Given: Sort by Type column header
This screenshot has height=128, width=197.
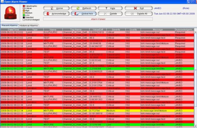Looking at the screenshot, I should pyautogui.click(x=35, y=29).
